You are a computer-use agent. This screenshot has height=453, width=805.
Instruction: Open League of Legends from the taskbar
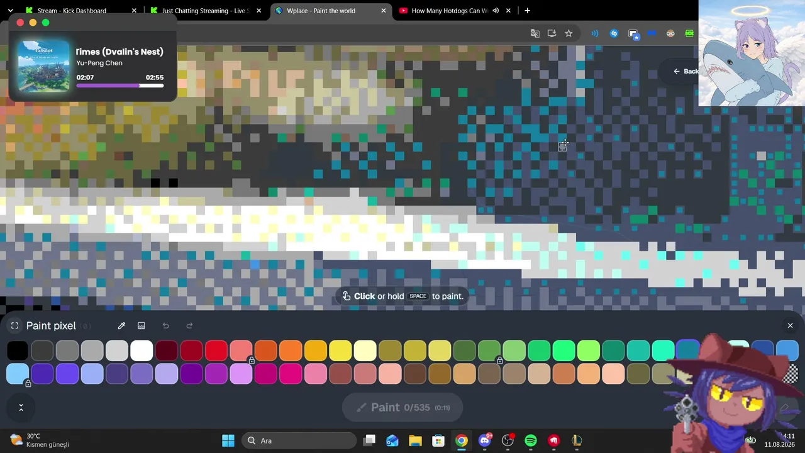pyautogui.click(x=577, y=440)
